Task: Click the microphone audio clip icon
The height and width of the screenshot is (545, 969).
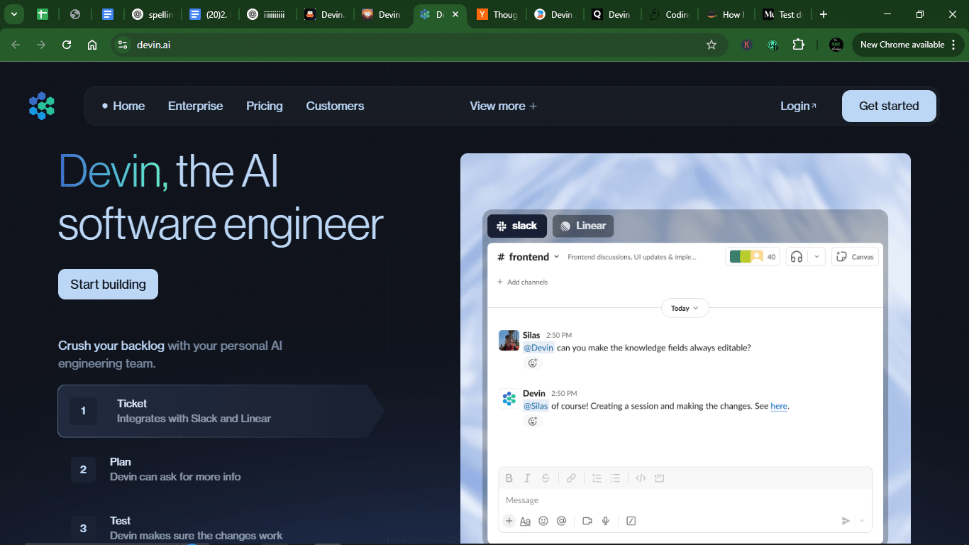Action: click(x=606, y=521)
